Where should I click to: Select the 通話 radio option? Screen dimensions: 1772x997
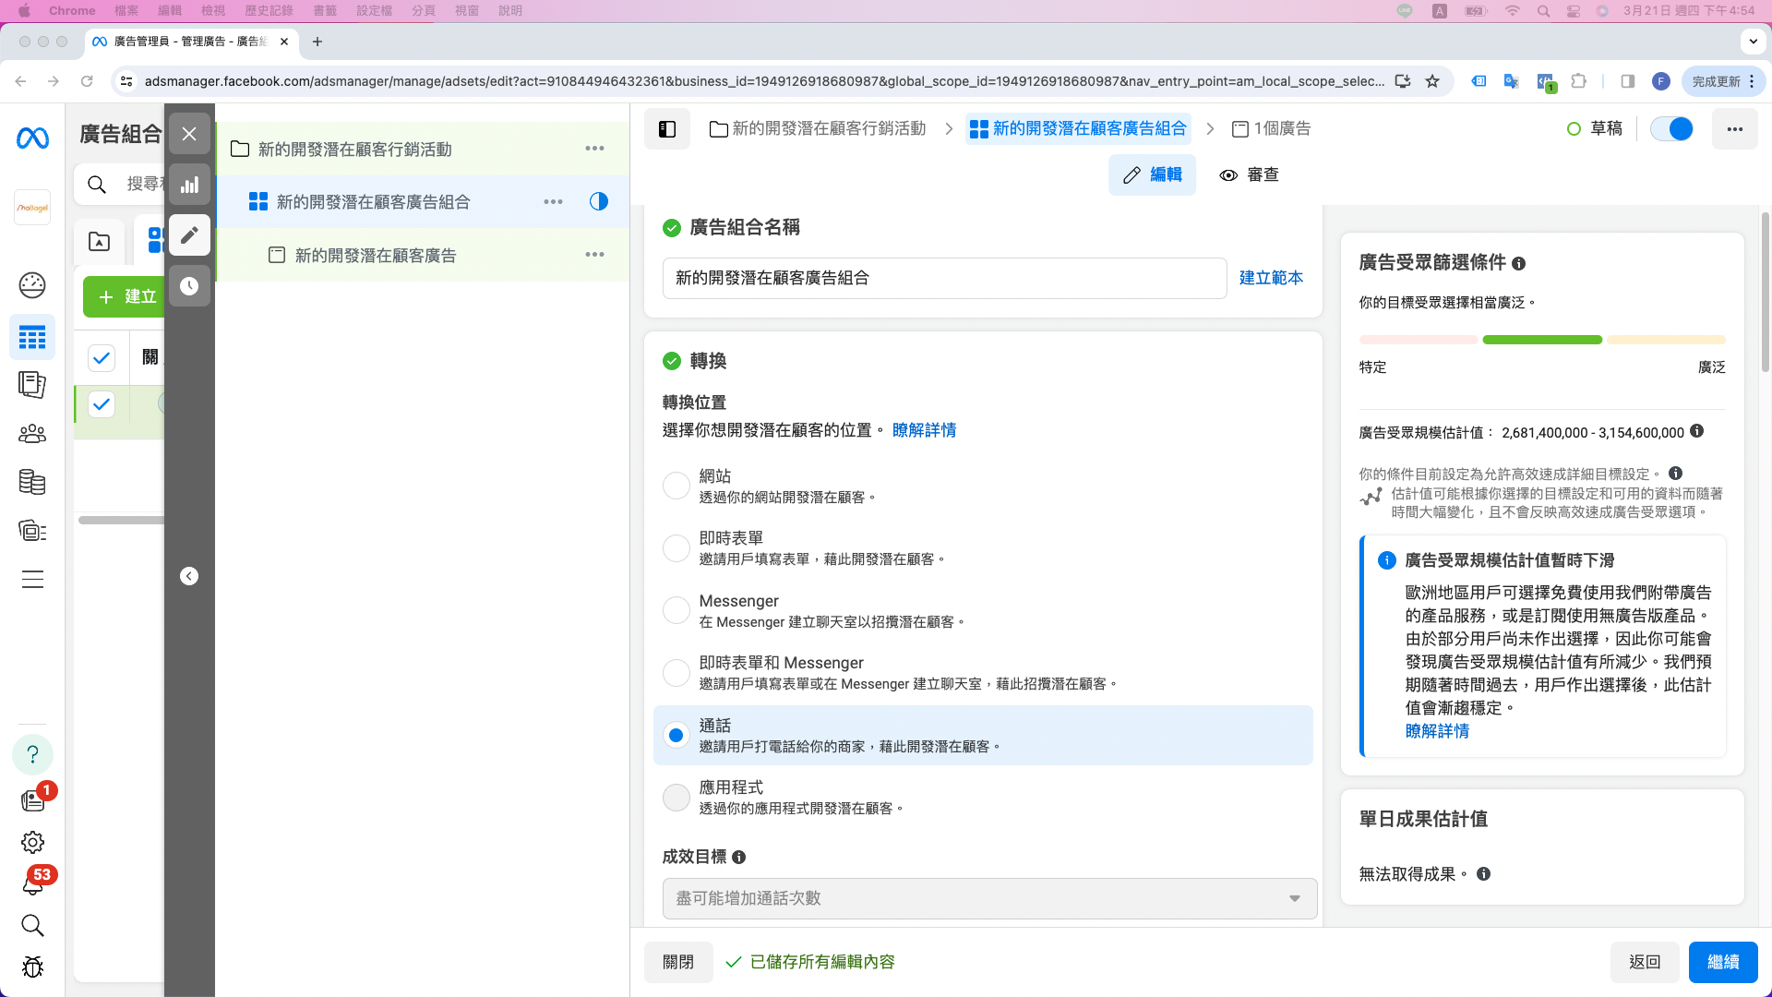(x=676, y=736)
